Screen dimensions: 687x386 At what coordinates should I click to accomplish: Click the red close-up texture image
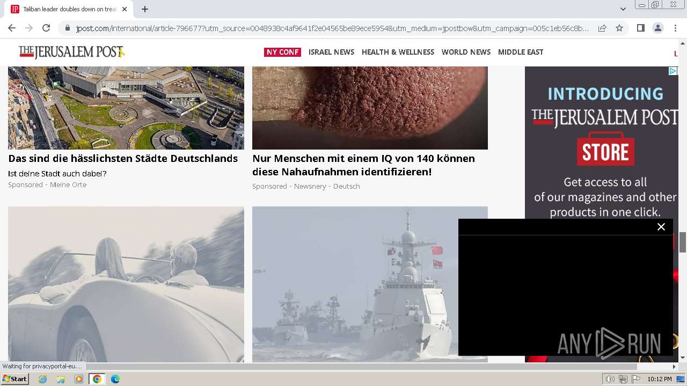click(x=370, y=108)
